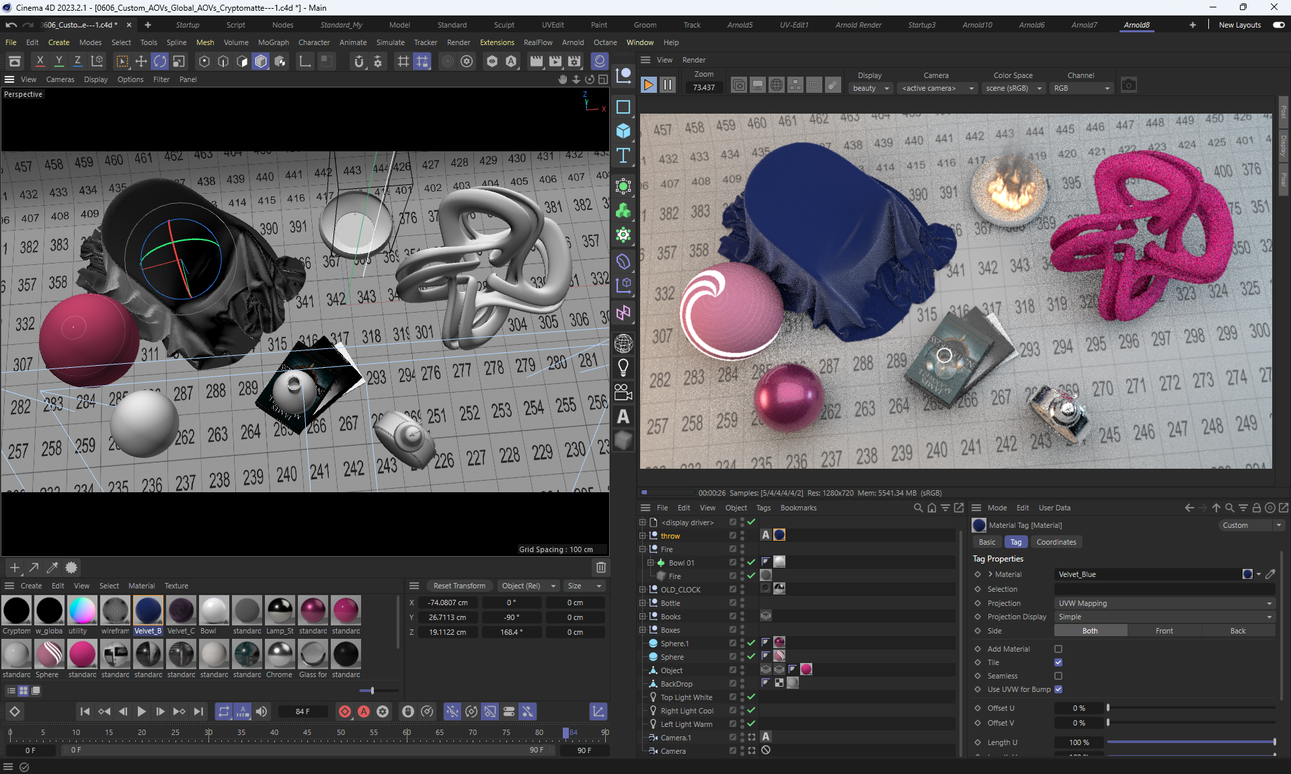Open the Projection UVW Mapping dropdown

[1164, 603]
